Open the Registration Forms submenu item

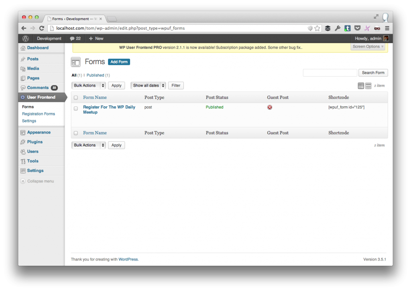click(x=39, y=114)
